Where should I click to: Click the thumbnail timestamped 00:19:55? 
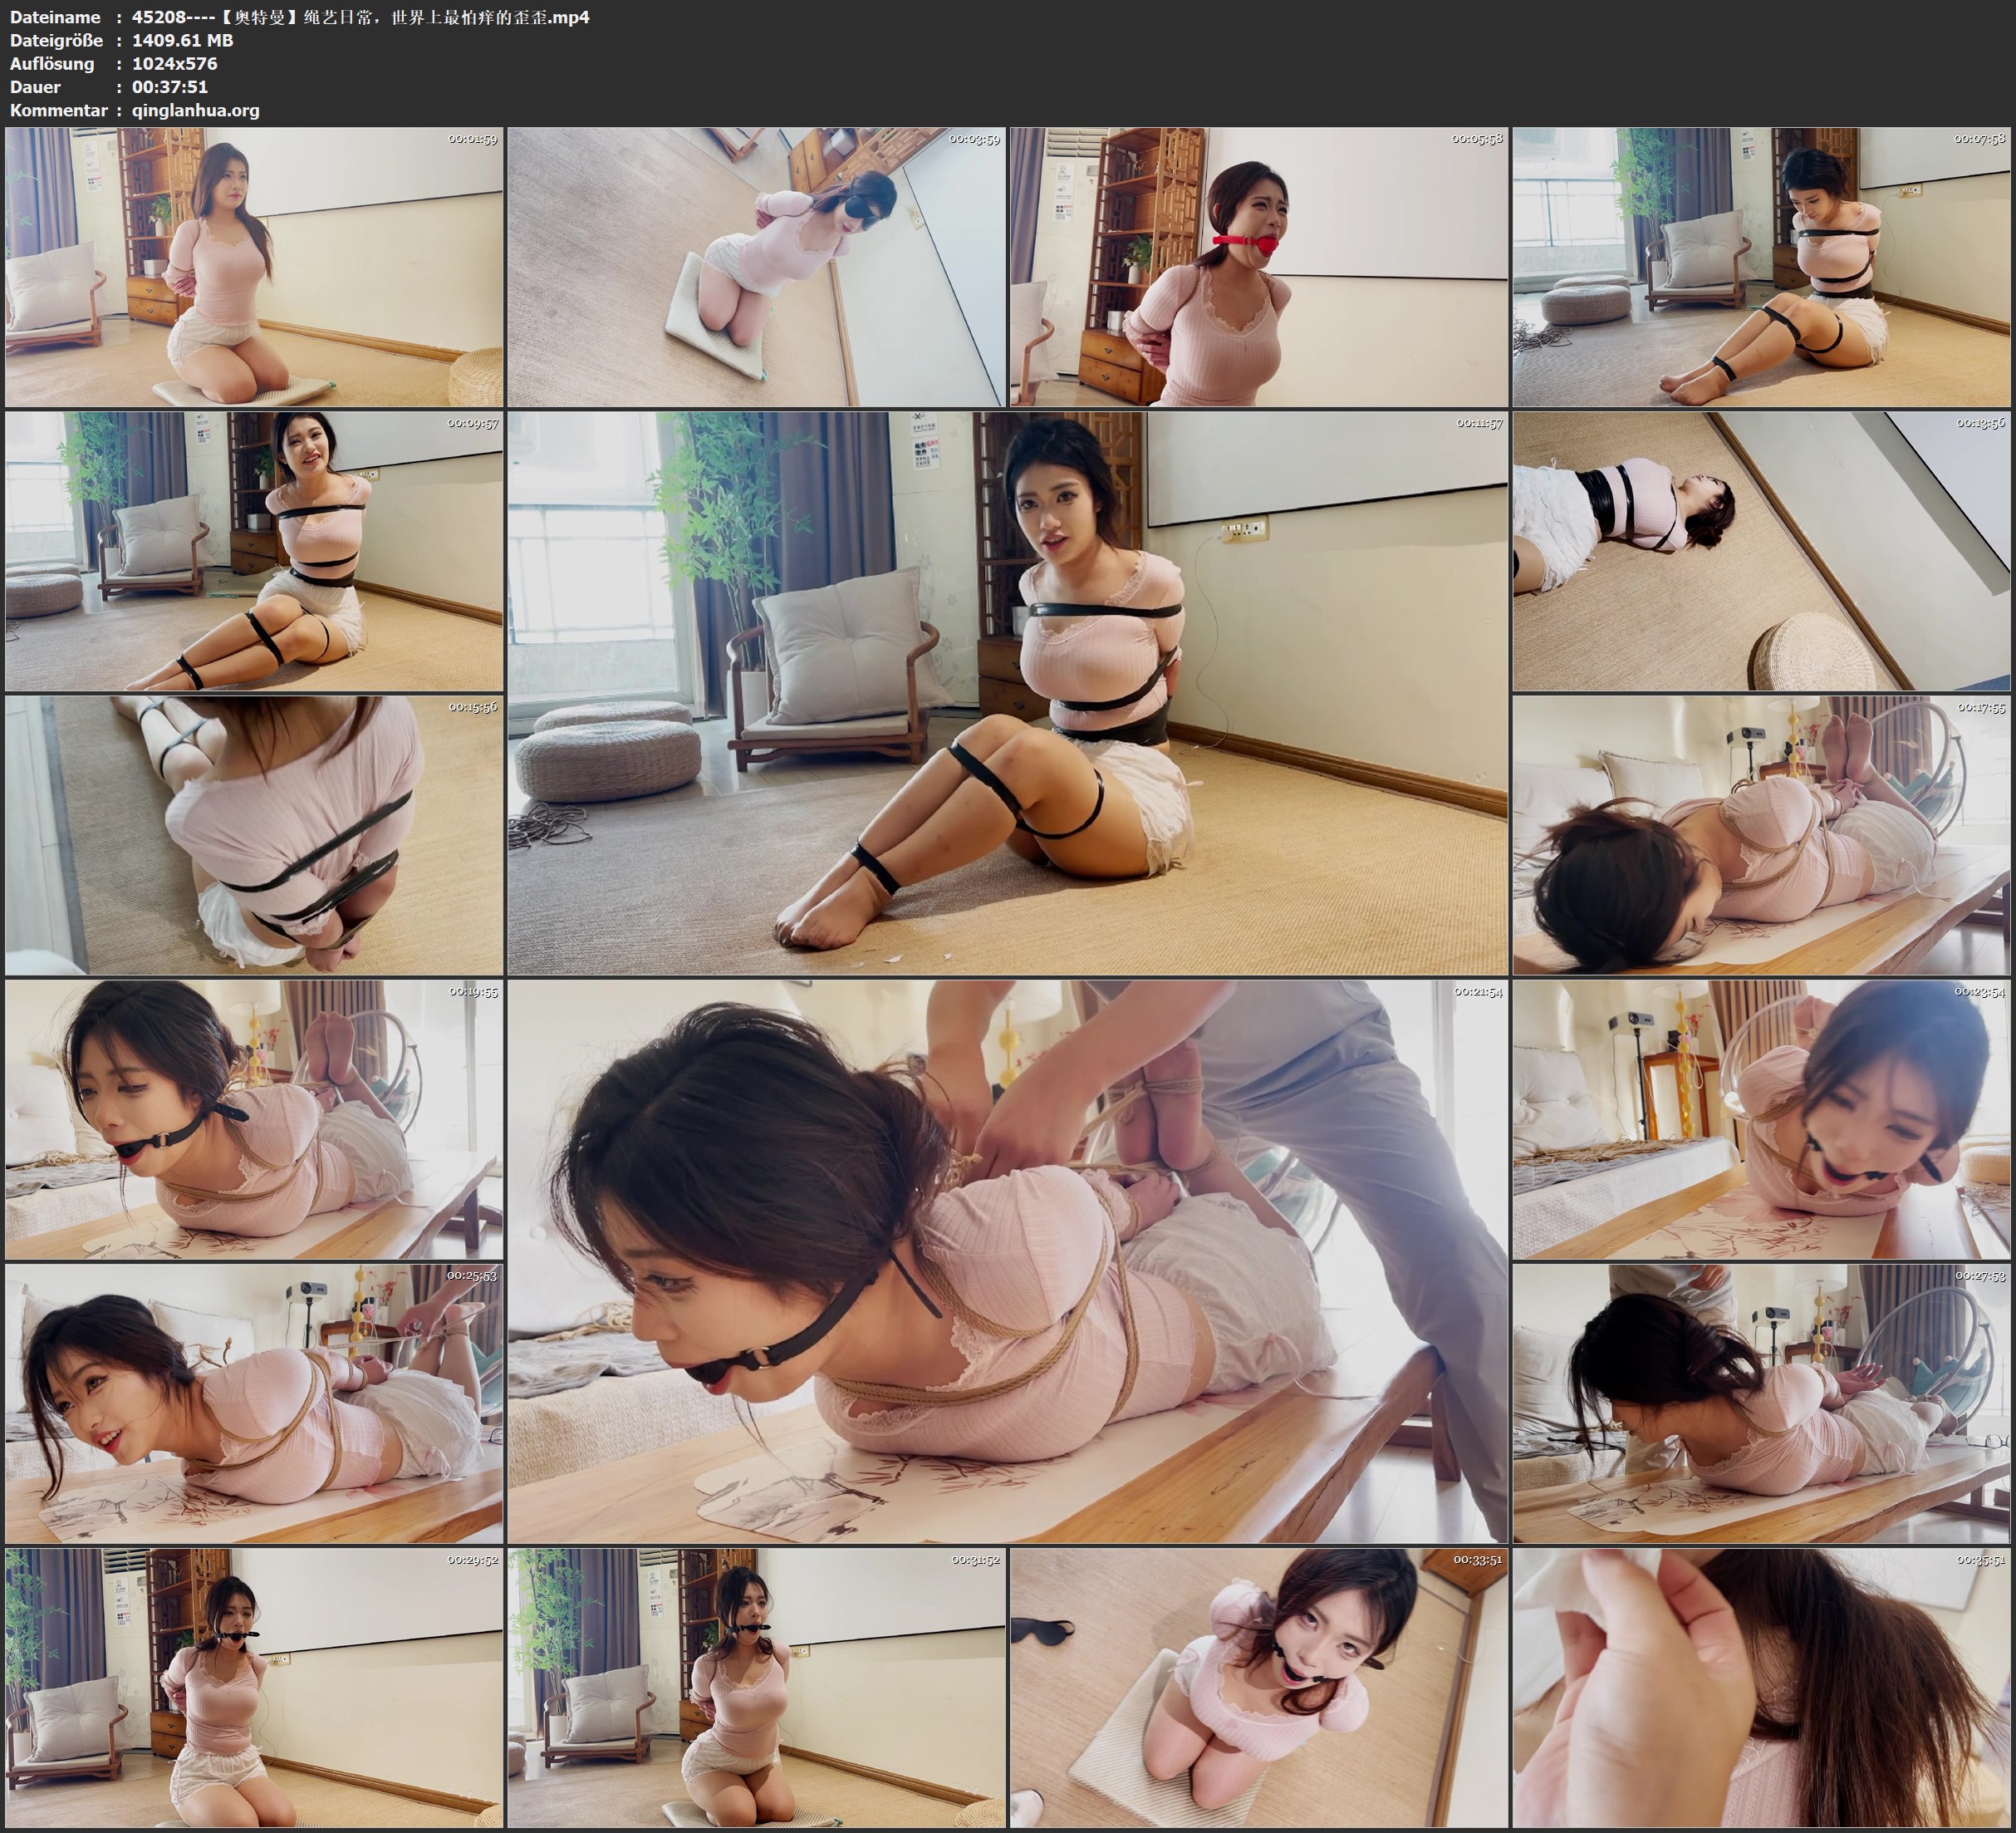254,1119
